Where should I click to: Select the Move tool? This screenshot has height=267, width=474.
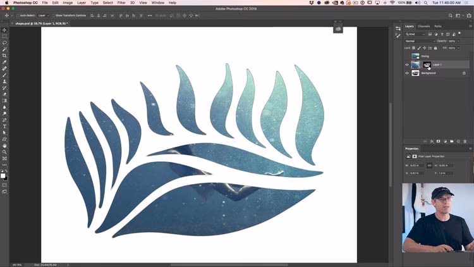pyautogui.click(x=4, y=30)
